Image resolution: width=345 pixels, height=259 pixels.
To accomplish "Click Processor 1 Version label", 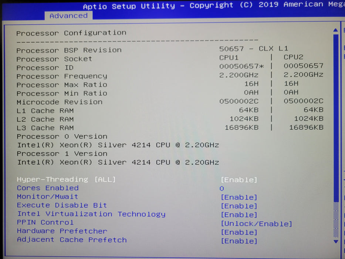I will pyautogui.click(x=62, y=154).
